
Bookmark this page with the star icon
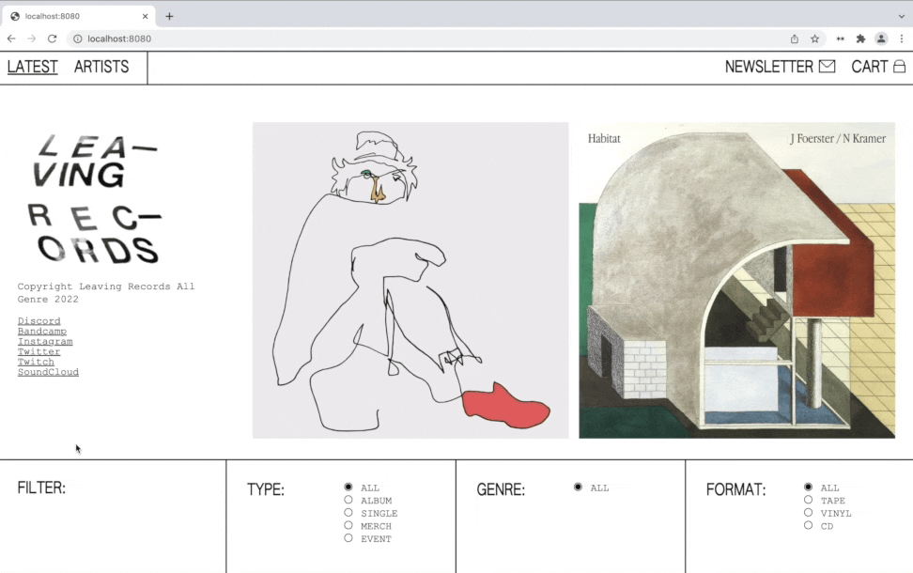click(x=814, y=39)
